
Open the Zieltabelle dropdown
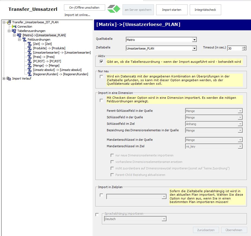pyautogui.click(x=194, y=48)
